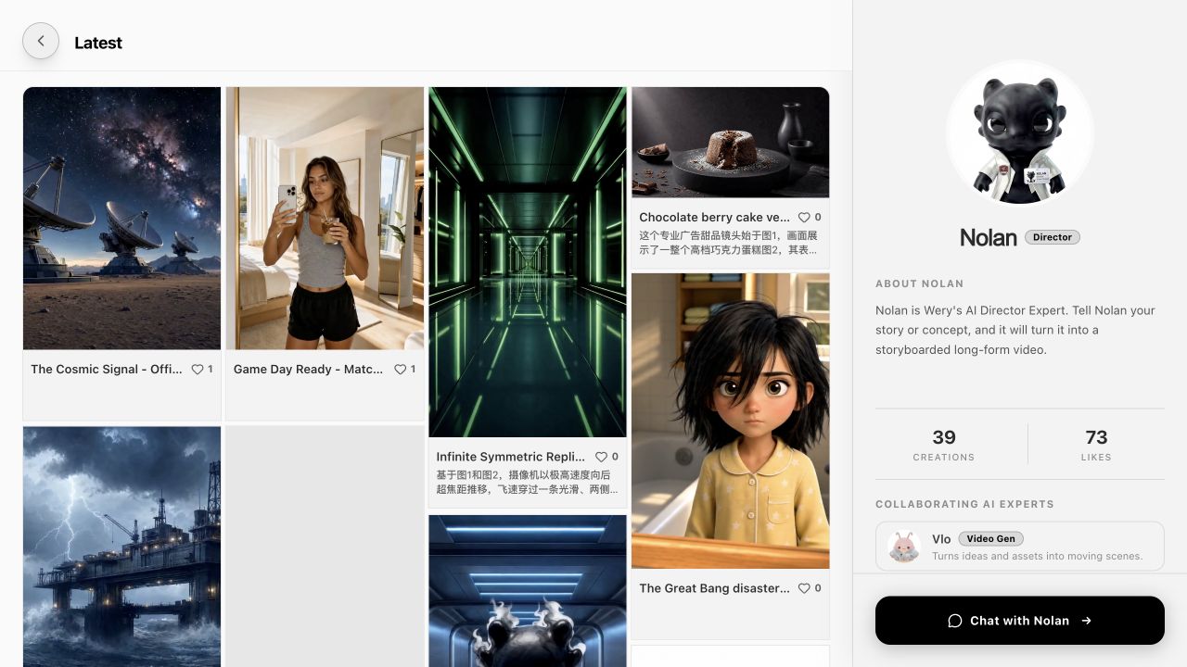Screen dimensions: 1187x667
Task: Like The Great Bang disaster creation
Action: coord(804,588)
